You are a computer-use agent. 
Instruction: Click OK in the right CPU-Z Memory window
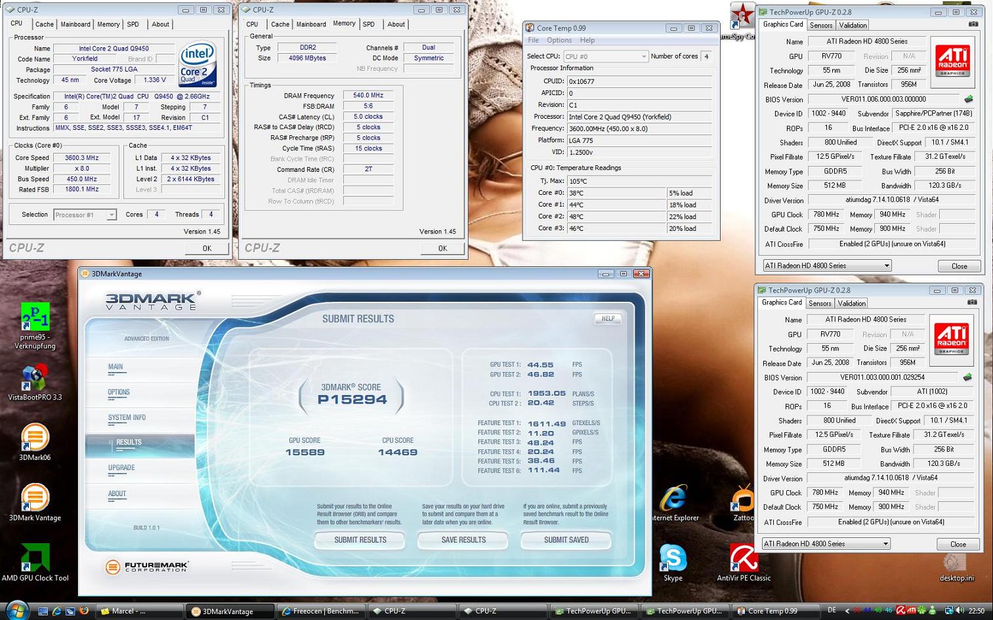click(x=442, y=248)
